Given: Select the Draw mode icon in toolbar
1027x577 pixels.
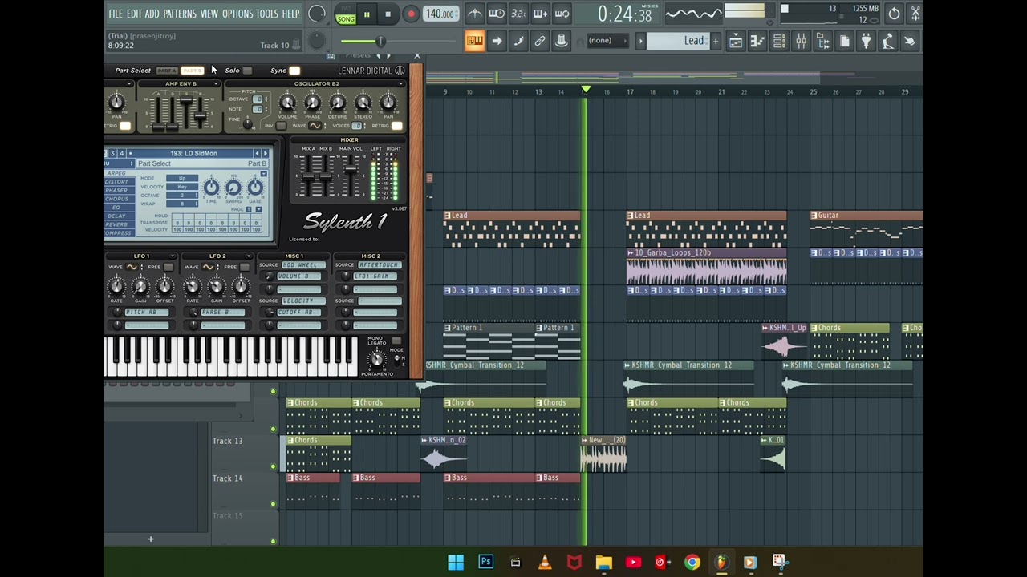Looking at the screenshot, I should [518, 41].
